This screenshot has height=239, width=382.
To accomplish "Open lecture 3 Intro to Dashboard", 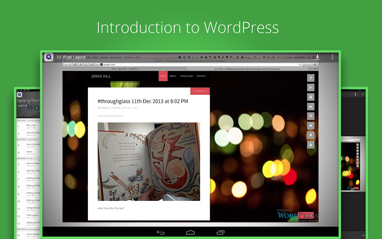I will pyautogui.click(x=29, y=145).
